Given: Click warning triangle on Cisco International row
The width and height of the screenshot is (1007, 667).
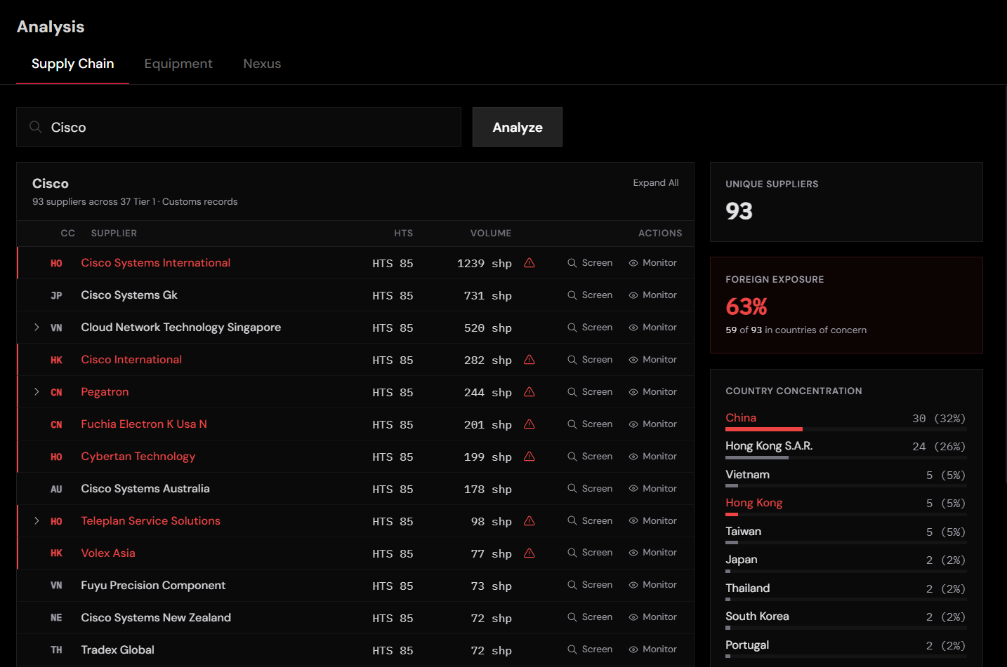Looking at the screenshot, I should pyautogui.click(x=529, y=360).
